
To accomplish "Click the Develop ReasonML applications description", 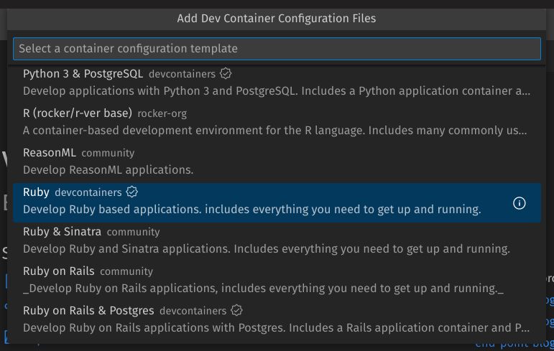I will pyautogui.click(x=108, y=170).
